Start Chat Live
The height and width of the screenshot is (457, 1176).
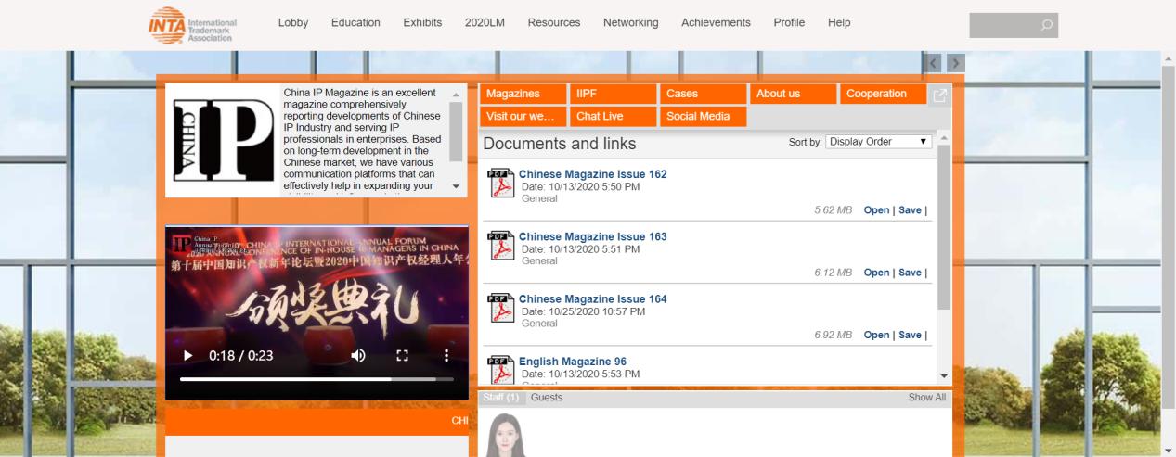(x=613, y=117)
